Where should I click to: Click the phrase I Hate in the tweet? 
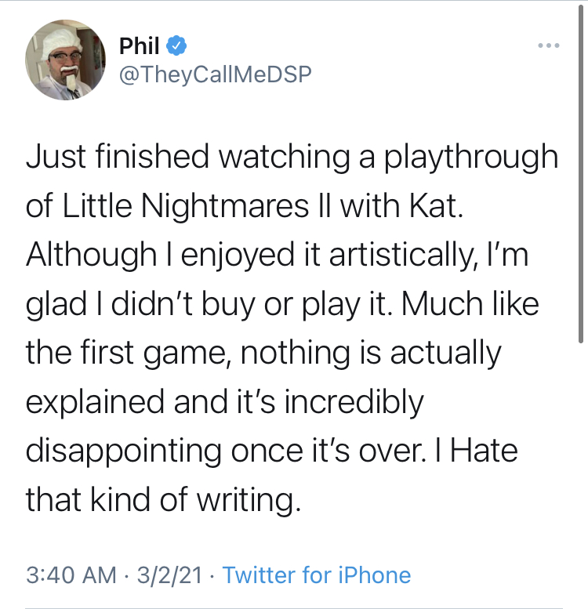click(477, 451)
